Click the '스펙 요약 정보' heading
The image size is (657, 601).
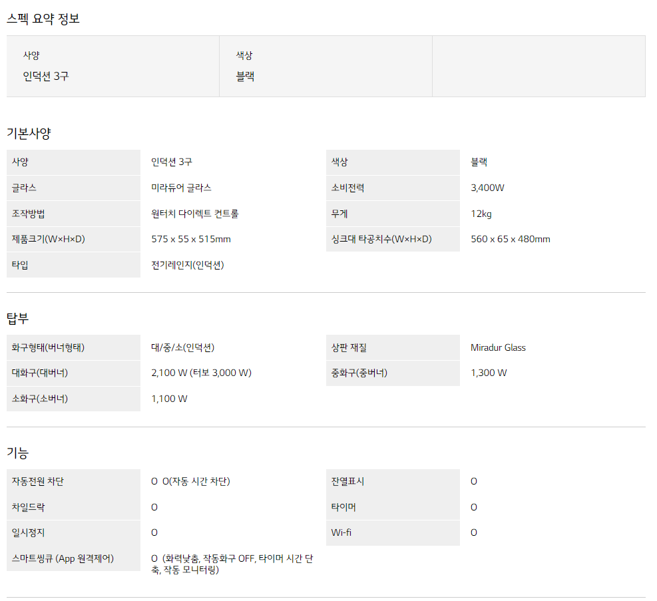point(43,19)
